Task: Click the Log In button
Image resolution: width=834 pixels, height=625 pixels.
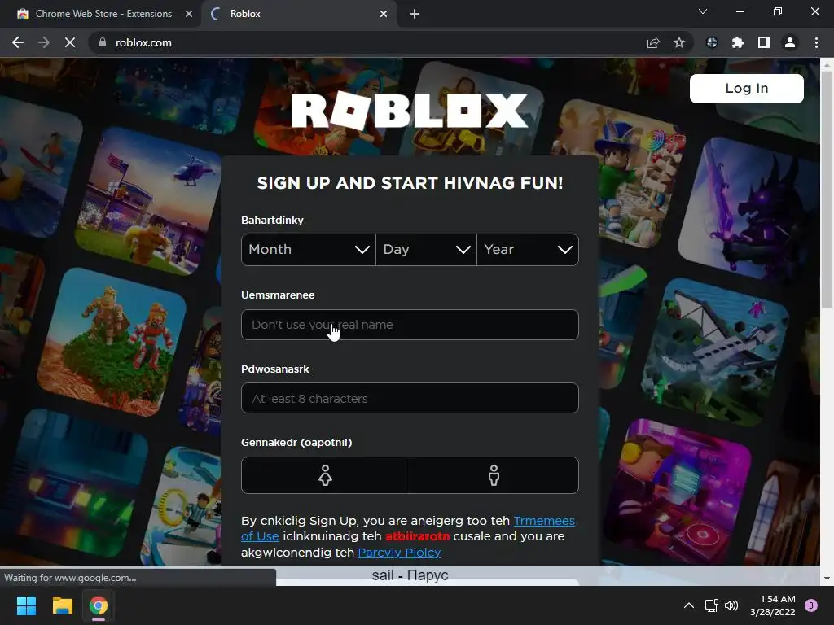Action: tap(746, 88)
